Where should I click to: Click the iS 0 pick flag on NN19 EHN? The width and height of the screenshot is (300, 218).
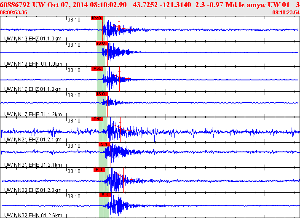[x=102, y=43]
